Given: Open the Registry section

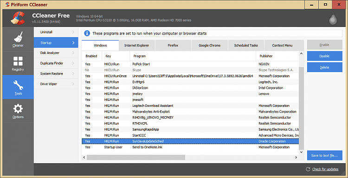Looking at the screenshot, I should coord(18,63).
